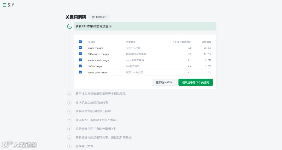Click ranking value 4.2
This screenshot has height=150, width=282.
(x=190, y=72)
